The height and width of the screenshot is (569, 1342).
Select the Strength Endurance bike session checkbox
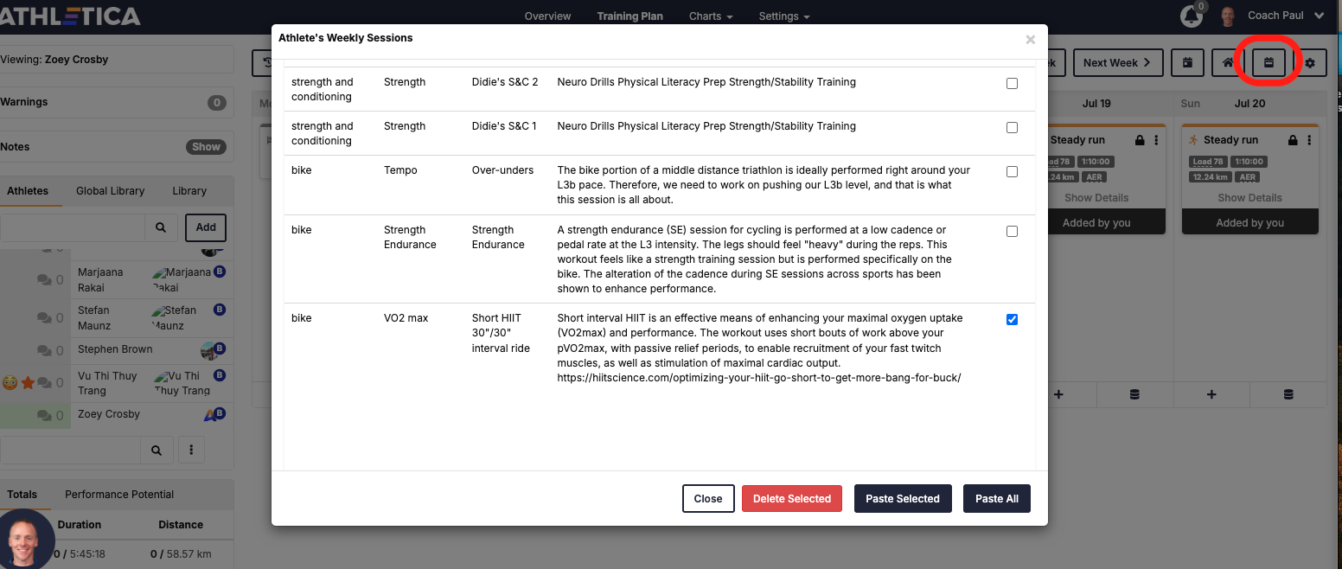point(1012,232)
